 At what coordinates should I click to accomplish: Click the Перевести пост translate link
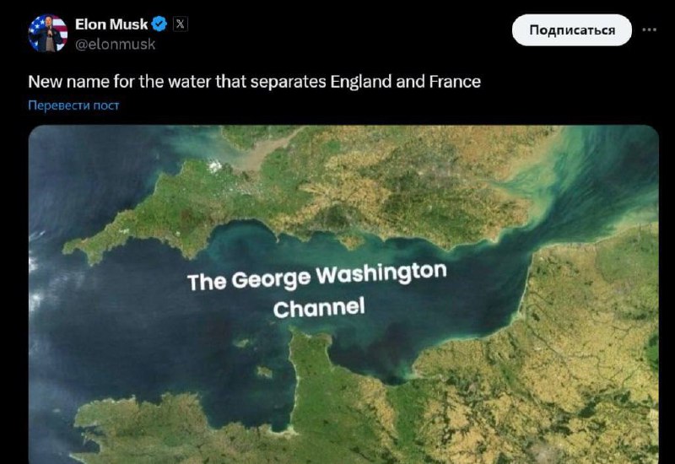(73, 105)
